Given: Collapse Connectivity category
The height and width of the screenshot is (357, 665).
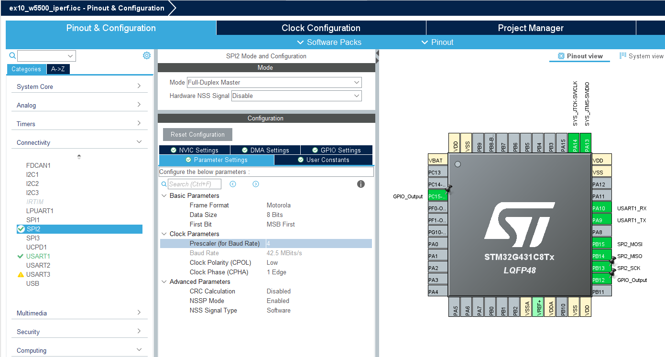Looking at the screenshot, I should [x=79, y=142].
